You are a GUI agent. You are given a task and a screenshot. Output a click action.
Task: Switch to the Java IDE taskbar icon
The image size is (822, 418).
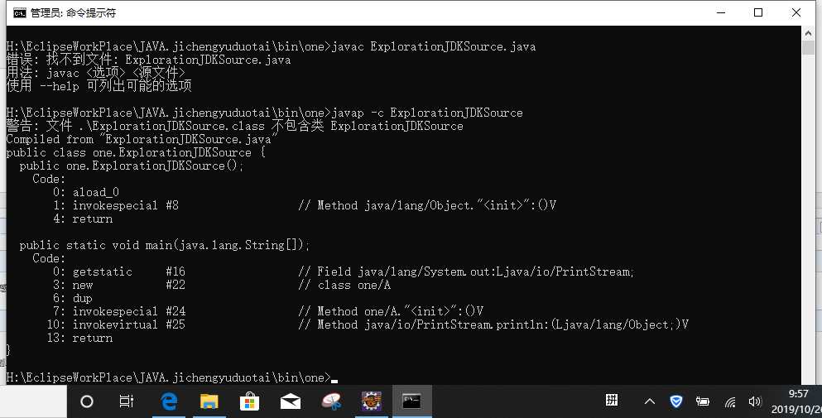(x=371, y=401)
